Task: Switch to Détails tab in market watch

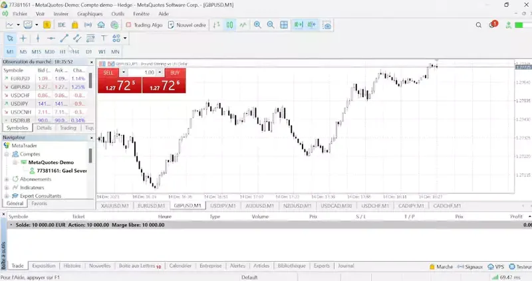Action: coord(45,128)
